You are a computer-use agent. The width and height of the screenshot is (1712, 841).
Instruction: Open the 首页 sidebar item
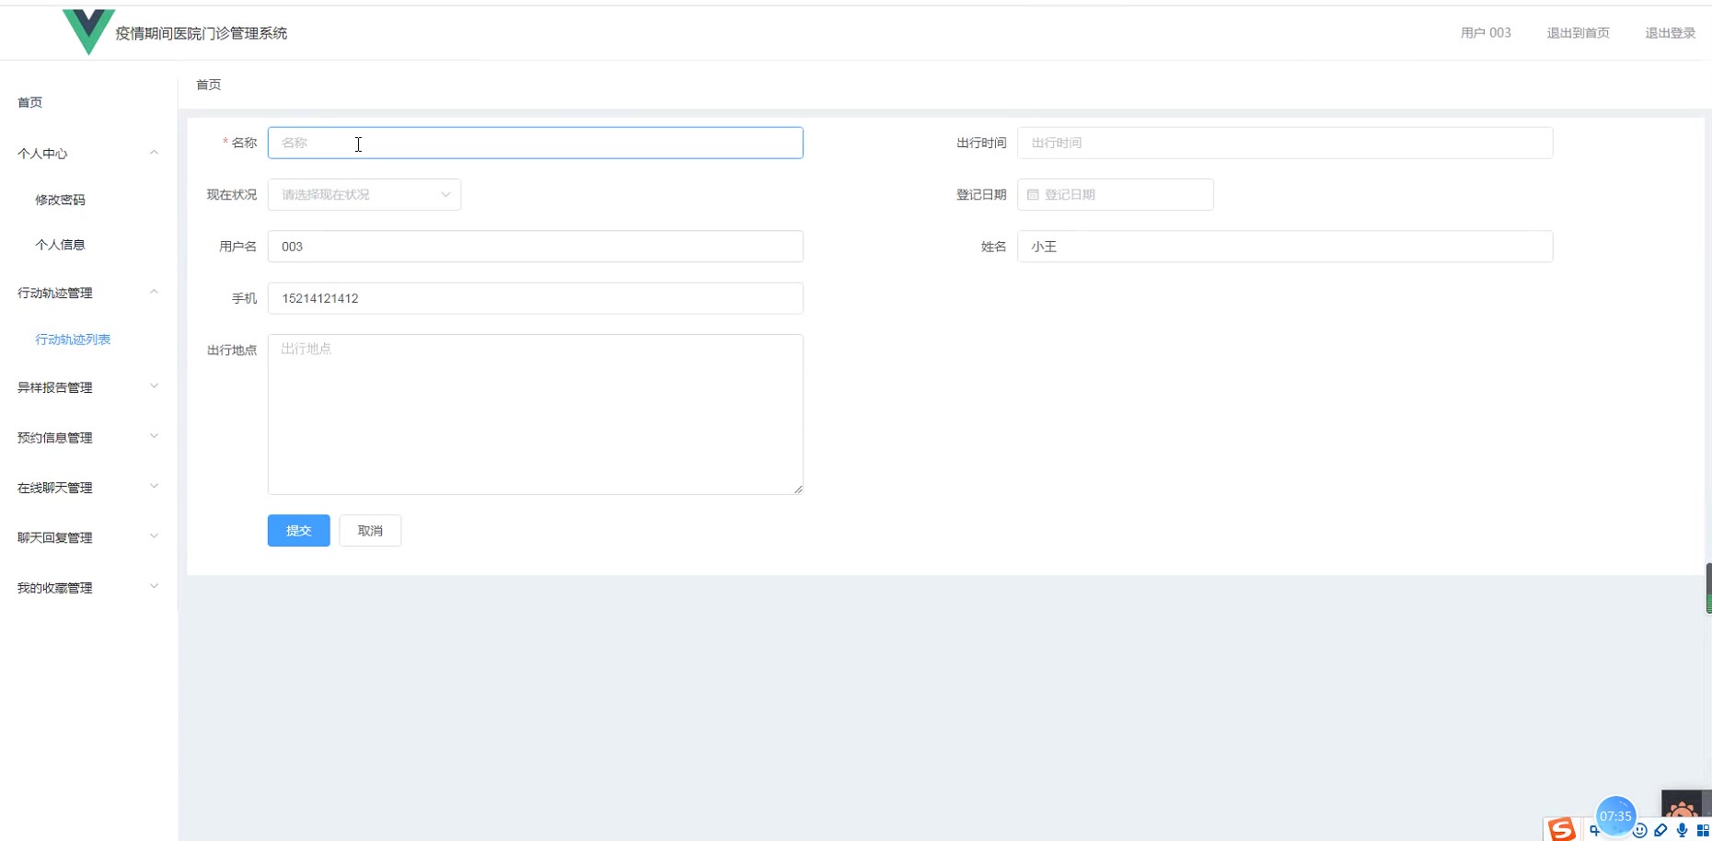pyautogui.click(x=29, y=102)
